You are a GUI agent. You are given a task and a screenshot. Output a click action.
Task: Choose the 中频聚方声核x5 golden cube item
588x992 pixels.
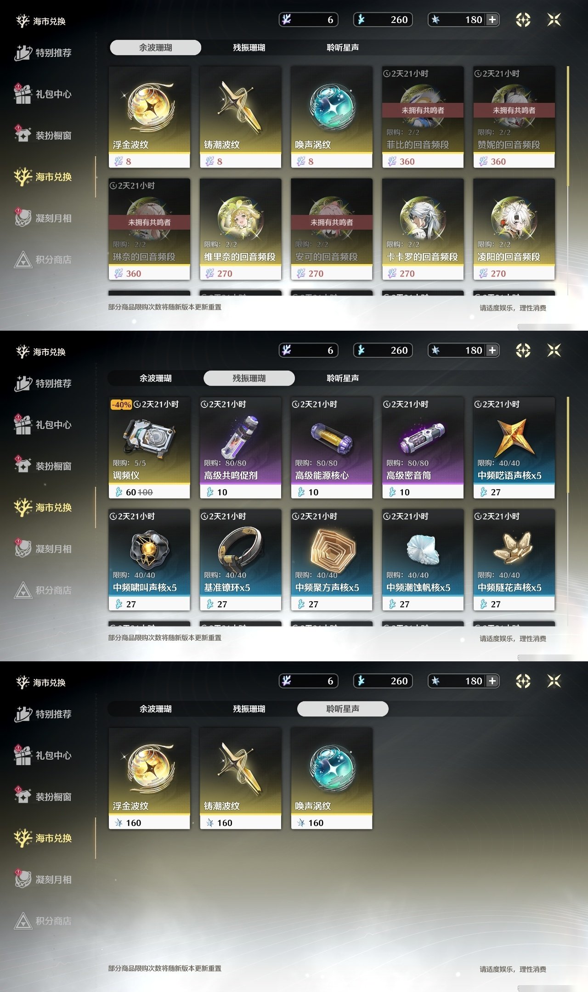(x=332, y=560)
